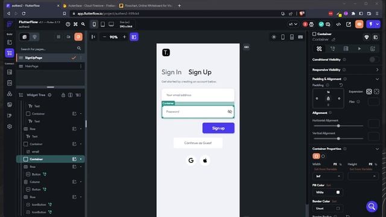The image size is (386, 217).
Task: Select the first Expansion option icon
Action: (369, 92)
